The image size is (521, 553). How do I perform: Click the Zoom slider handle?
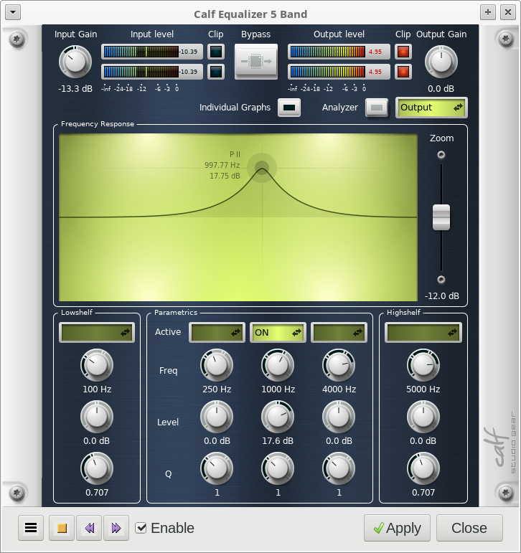pos(441,217)
